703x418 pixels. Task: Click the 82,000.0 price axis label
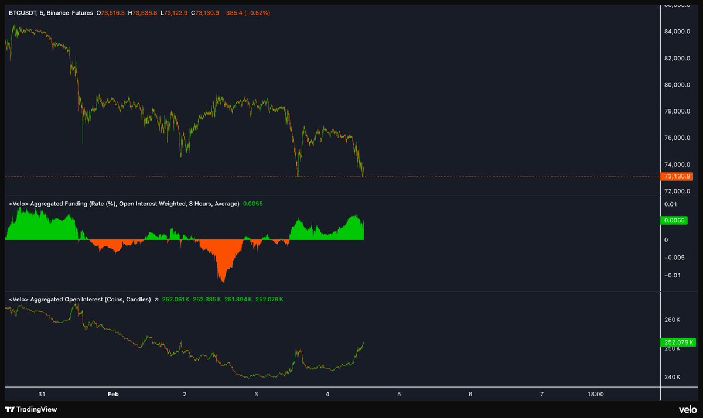point(677,58)
